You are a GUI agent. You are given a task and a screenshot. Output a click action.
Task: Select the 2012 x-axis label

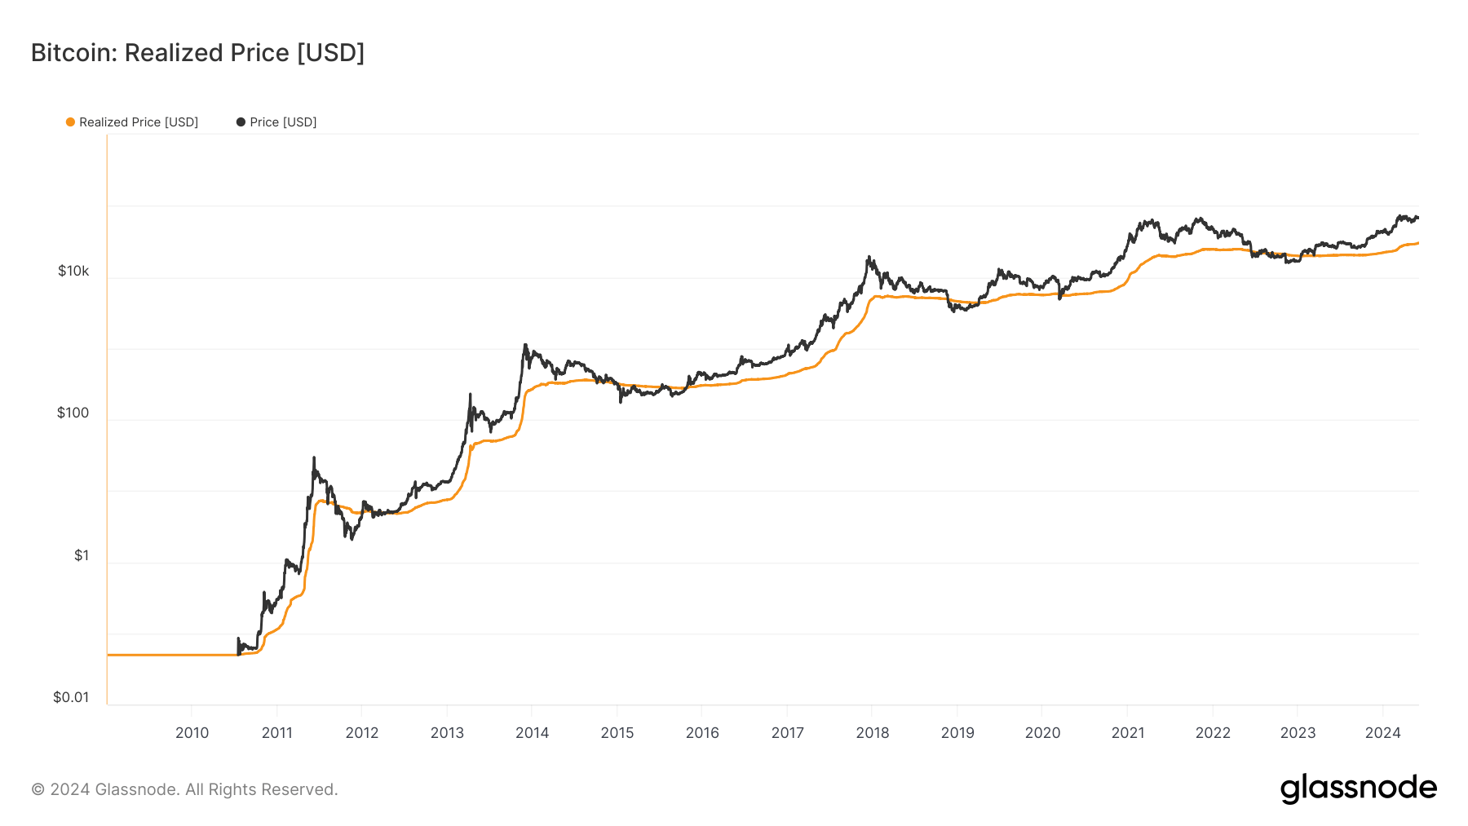pyautogui.click(x=362, y=732)
